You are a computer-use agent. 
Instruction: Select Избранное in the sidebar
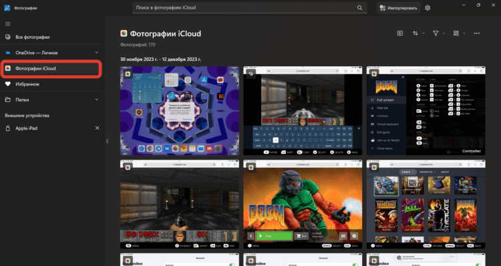pos(51,84)
